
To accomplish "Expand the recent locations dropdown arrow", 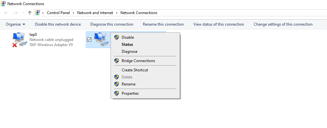I will pyautogui.click(x=23, y=13).
